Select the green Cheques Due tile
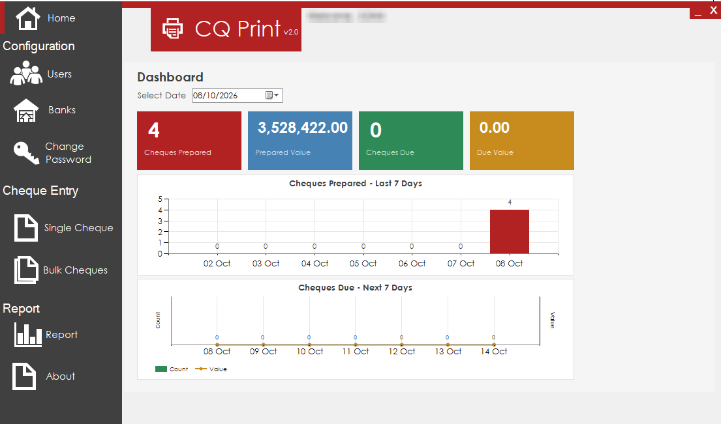 (410, 141)
